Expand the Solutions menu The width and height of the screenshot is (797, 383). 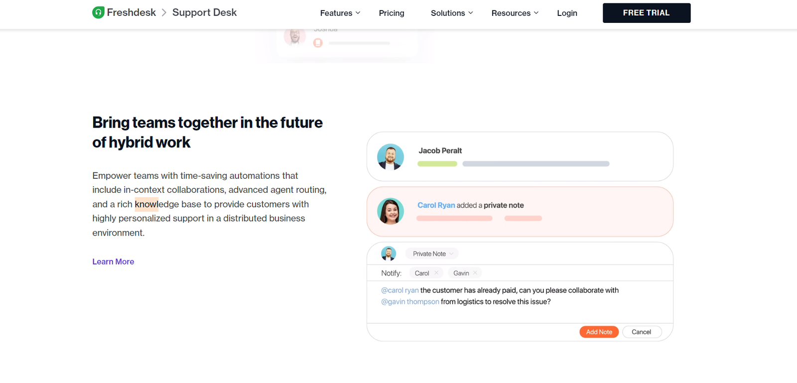click(452, 13)
